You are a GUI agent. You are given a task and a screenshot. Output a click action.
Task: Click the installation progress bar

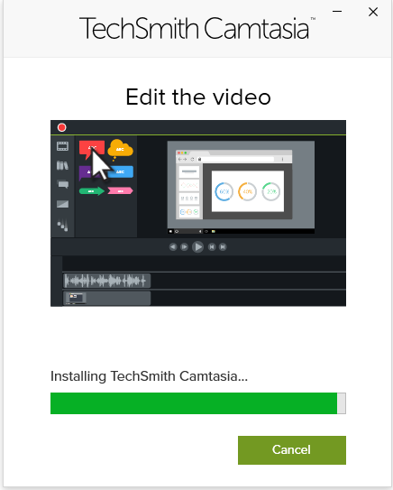[198, 403]
